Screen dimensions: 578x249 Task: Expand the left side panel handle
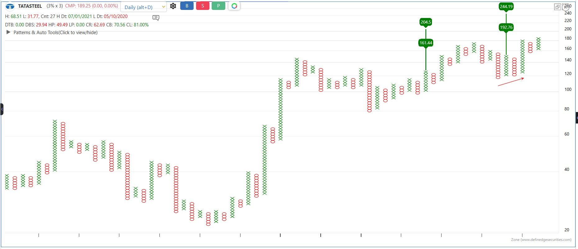tap(2, 109)
